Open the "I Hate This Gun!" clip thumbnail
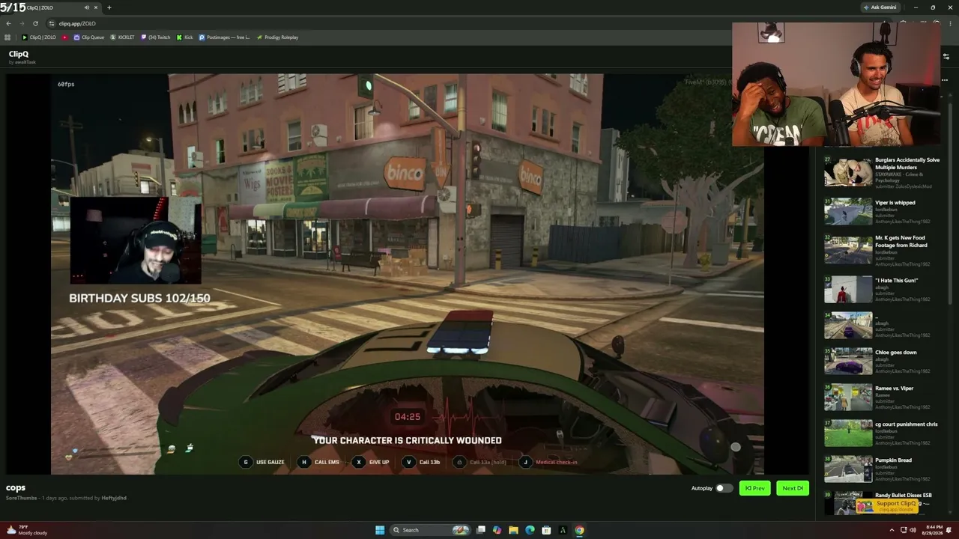The height and width of the screenshot is (539, 959). pos(848,289)
